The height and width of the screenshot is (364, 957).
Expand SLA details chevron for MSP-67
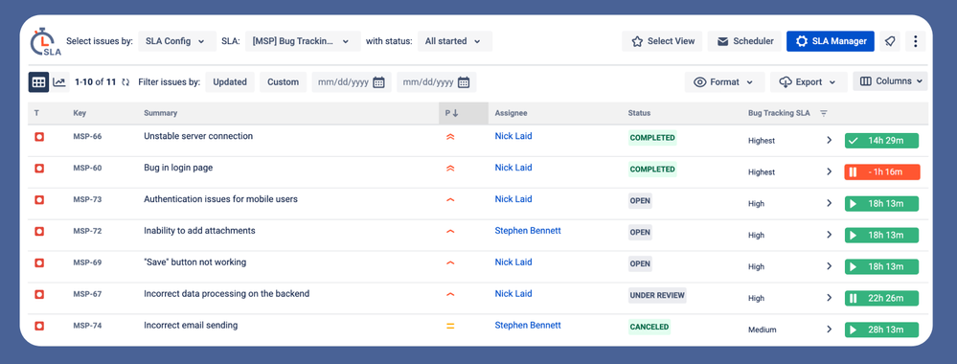[829, 298]
